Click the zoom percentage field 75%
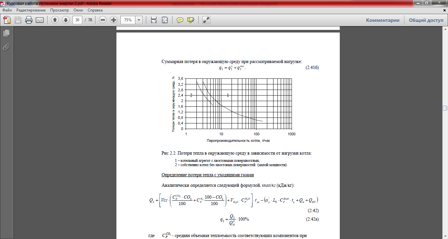Viewport: 448px width, 239px height. click(128, 20)
